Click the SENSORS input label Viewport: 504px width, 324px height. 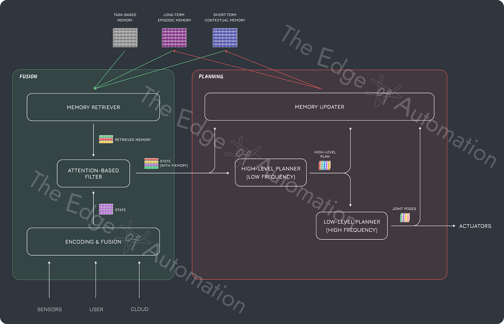tap(49, 309)
